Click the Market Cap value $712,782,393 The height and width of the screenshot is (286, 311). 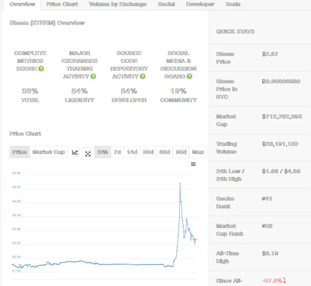pyautogui.click(x=282, y=116)
